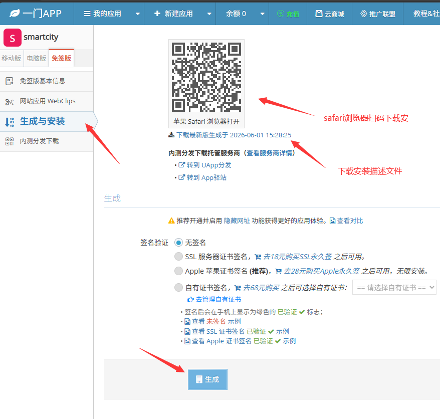Click thumbs-up icon beside 去管理自有证书
The width and height of the screenshot is (440, 419).
190,299
